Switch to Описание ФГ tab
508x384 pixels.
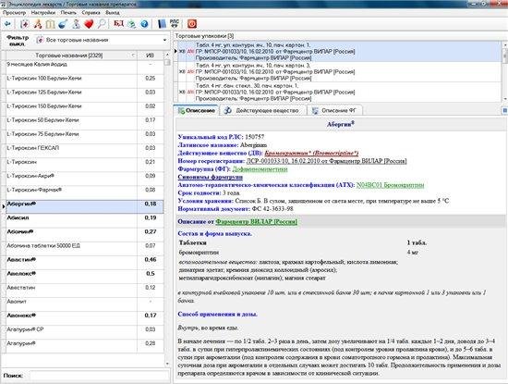click(x=334, y=111)
